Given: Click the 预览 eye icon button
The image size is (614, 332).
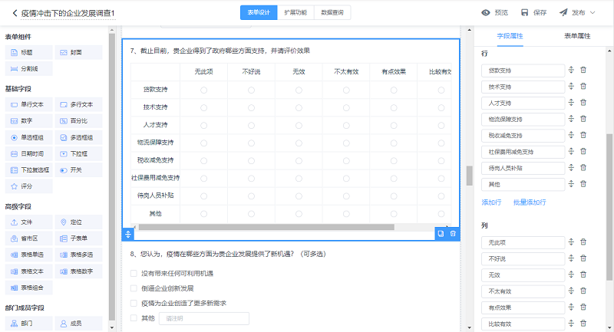Looking at the screenshot, I should (494, 13).
